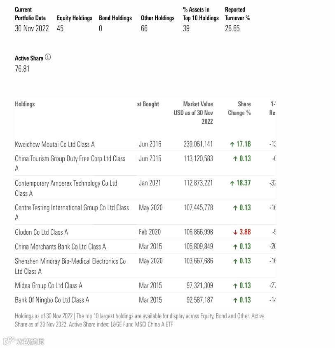
Task: Select the Share Change % column header
Action: click(x=239, y=108)
